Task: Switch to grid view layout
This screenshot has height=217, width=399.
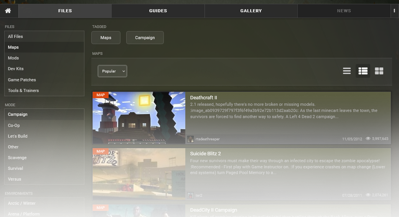Action: pyautogui.click(x=379, y=71)
